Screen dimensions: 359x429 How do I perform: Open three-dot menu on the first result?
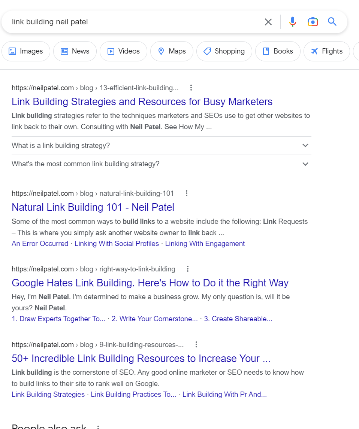point(191,87)
